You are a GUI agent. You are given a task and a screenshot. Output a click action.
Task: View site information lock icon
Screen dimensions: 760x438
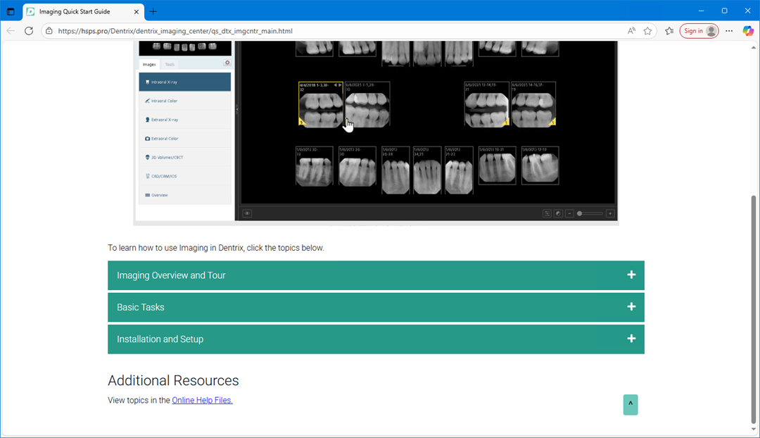pos(49,31)
